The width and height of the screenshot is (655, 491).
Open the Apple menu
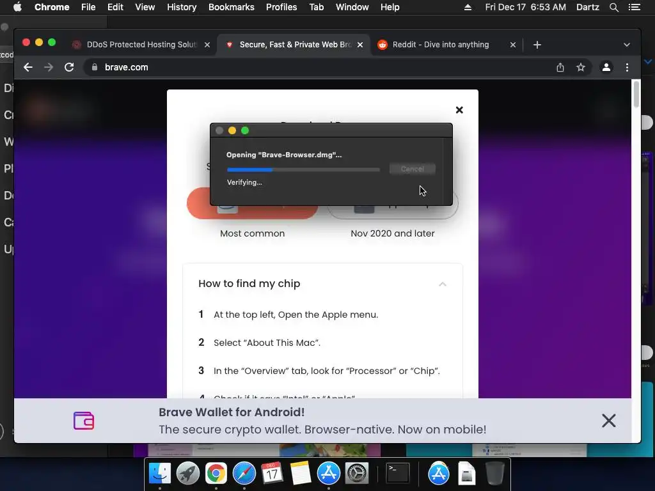coord(17,7)
